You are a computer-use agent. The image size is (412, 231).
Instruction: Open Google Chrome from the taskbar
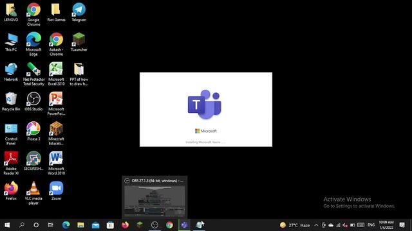pos(169,225)
